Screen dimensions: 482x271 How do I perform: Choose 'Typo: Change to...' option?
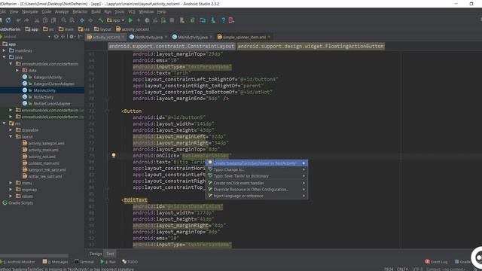tap(257, 169)
